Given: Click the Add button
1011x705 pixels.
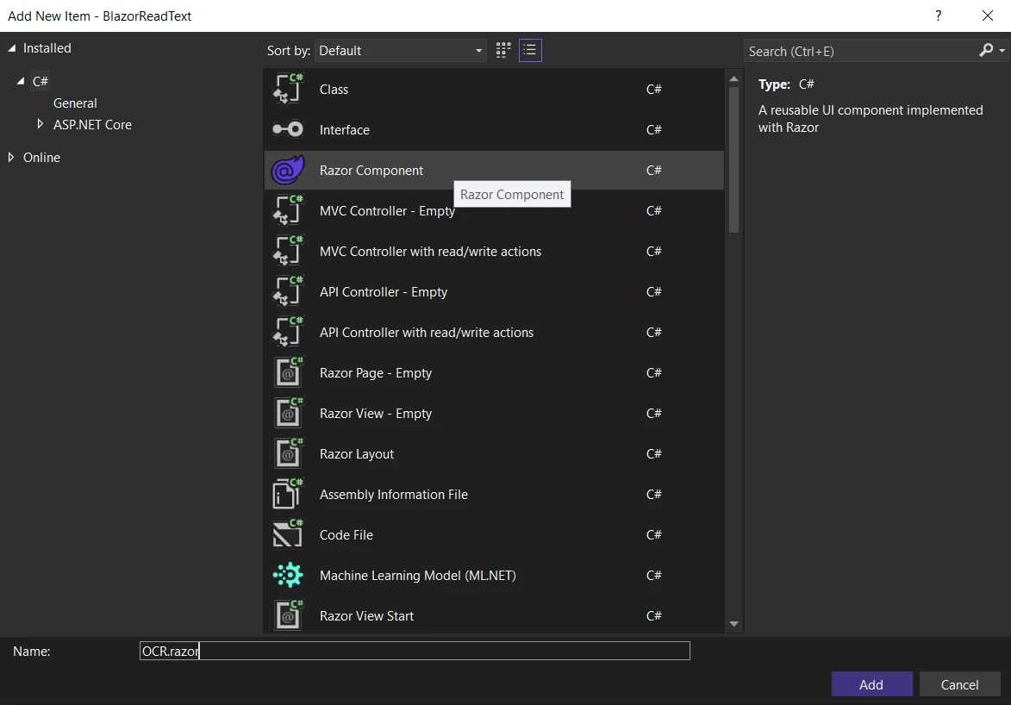Looking at the screenshot, I should click(x=871, y=684).
